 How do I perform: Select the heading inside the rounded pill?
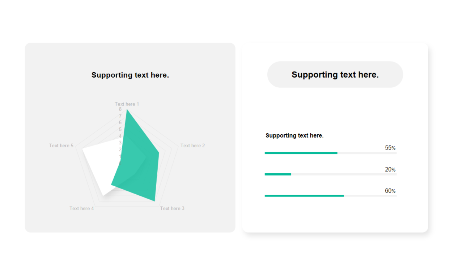pyautogui.click(x=335, y=75)
